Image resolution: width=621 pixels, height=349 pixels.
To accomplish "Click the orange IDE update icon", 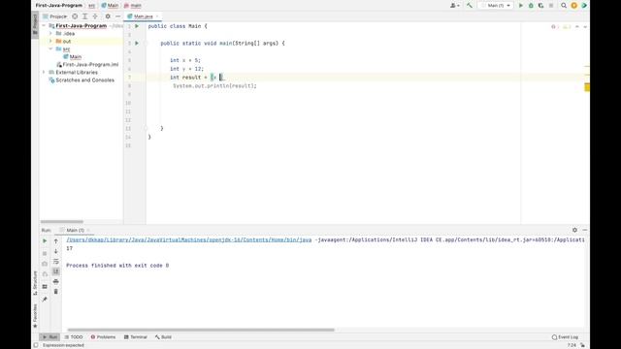I will (573, 6).
